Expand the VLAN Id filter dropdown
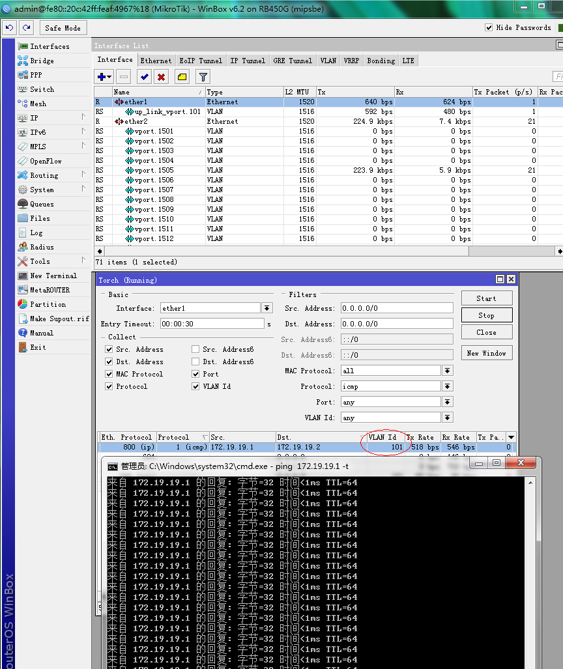Screen dimensions: 563x669 click(x=447, y=418)
